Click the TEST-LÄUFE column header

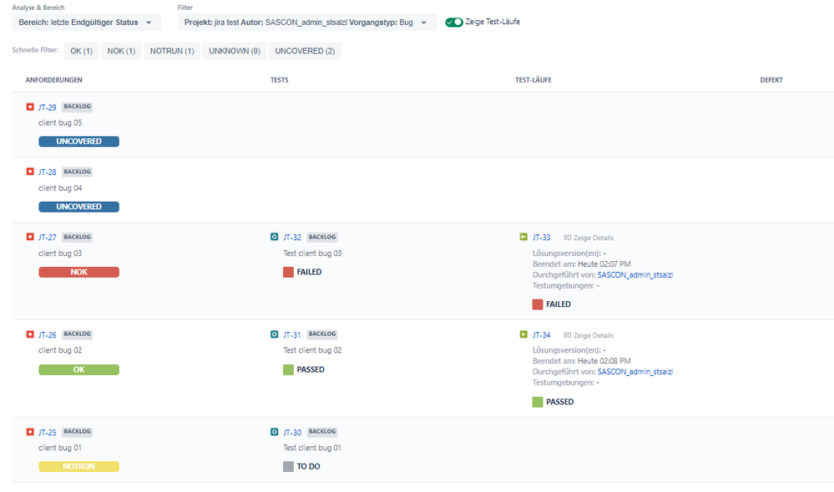tap(533, 80)
